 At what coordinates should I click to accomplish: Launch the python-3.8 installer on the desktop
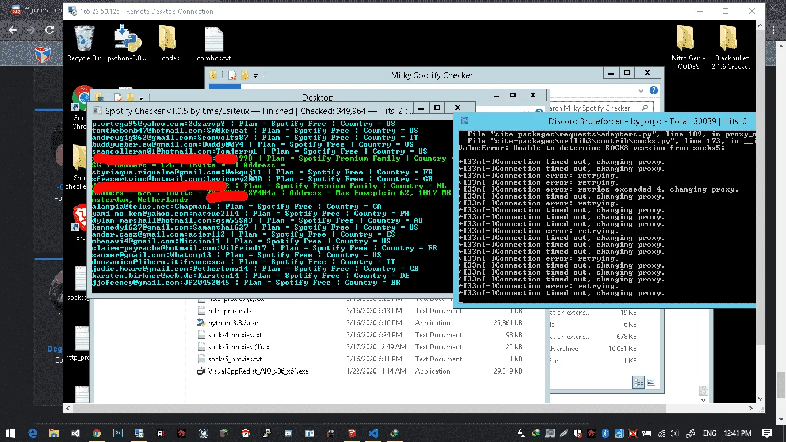[128, 43]
